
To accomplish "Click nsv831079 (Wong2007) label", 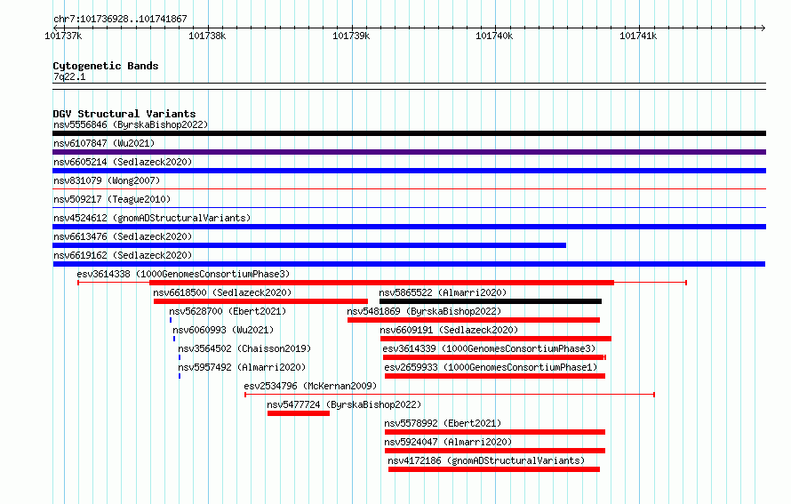I will 107,180.
